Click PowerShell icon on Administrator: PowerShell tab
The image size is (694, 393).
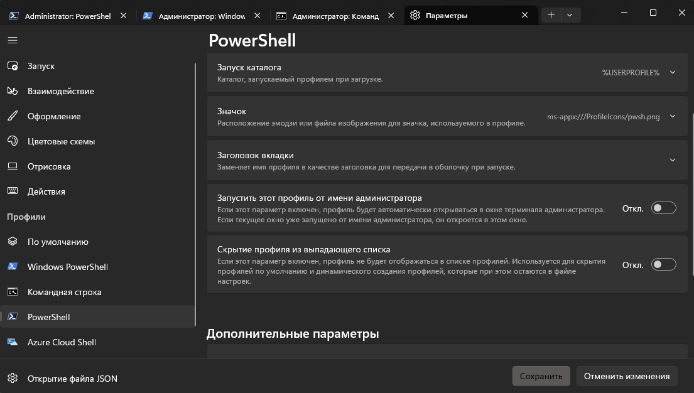pos(14,16)
